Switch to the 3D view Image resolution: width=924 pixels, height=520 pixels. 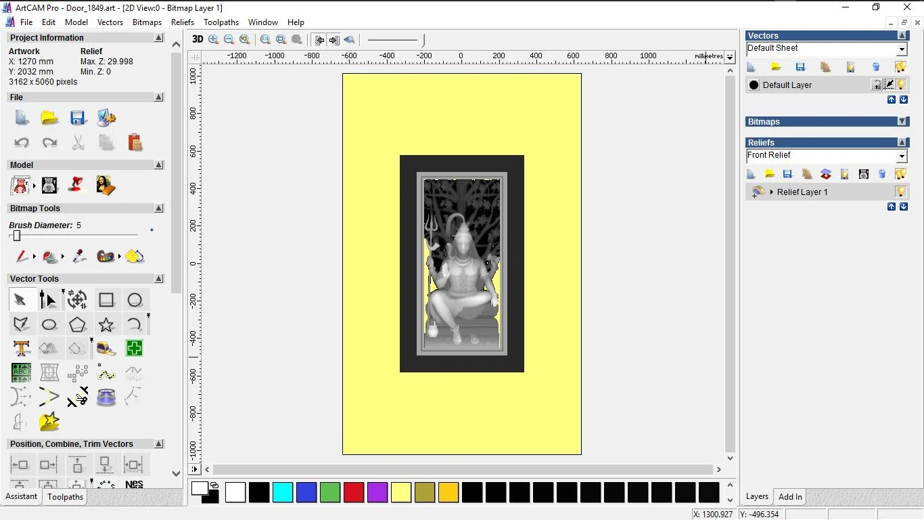[x=198, y=39]
